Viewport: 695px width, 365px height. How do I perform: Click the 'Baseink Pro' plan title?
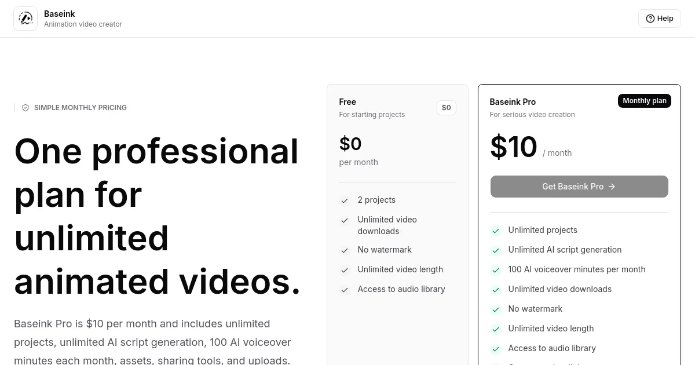[x=513, y=102]
